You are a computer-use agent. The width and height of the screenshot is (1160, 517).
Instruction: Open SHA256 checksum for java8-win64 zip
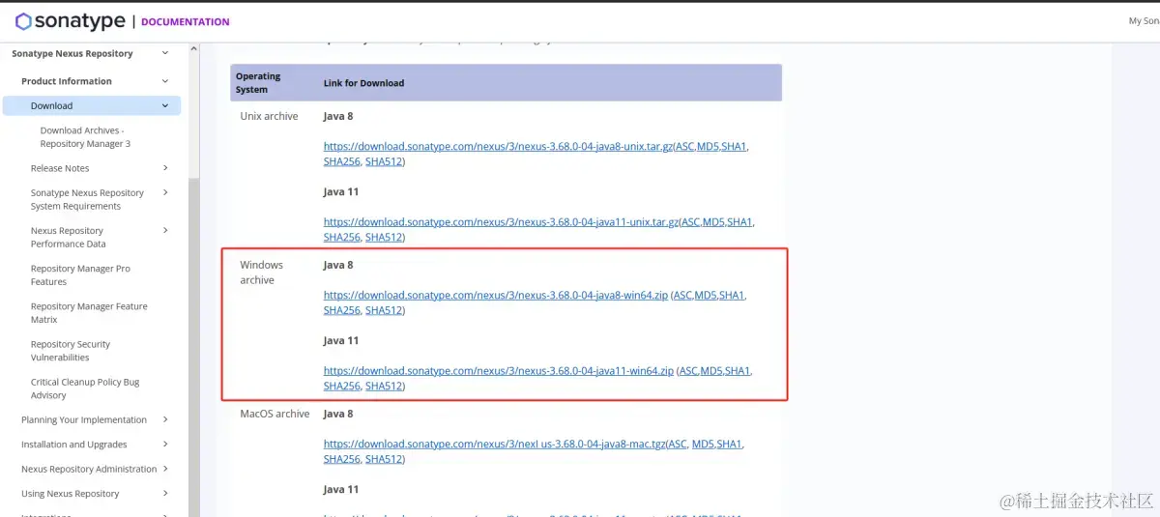click(x=341, y=311)
